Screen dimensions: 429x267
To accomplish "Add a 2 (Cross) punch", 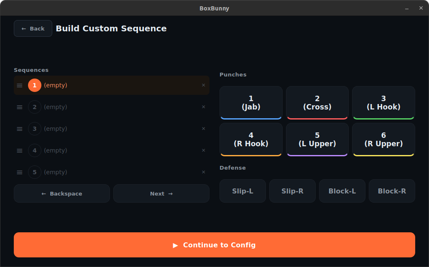I will [317, 102].
